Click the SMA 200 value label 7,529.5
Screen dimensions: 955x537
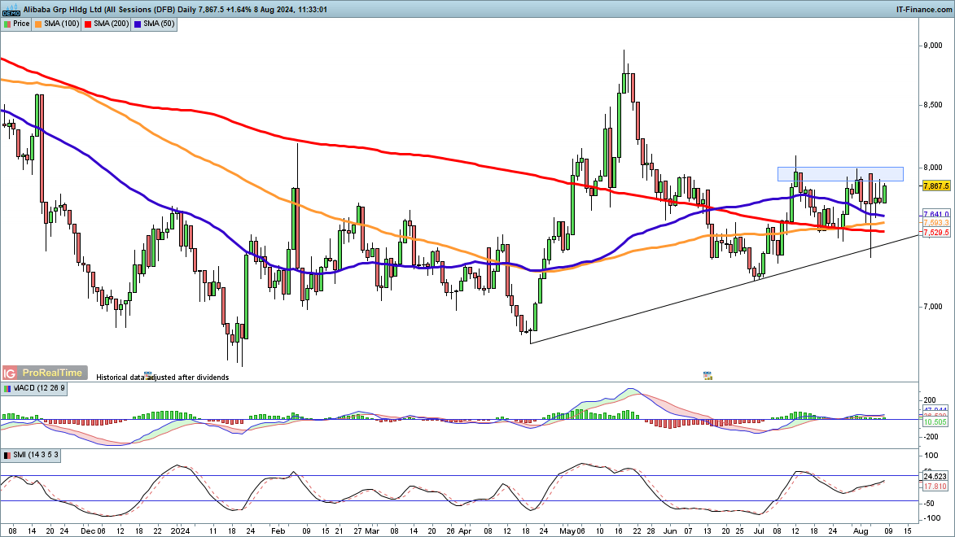[x=937, y=234]
